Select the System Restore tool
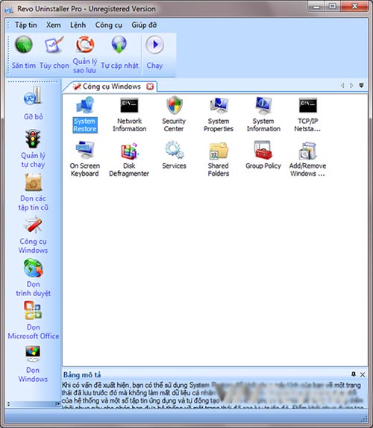The width and height of the screenshot is (373, 428). 85,115
